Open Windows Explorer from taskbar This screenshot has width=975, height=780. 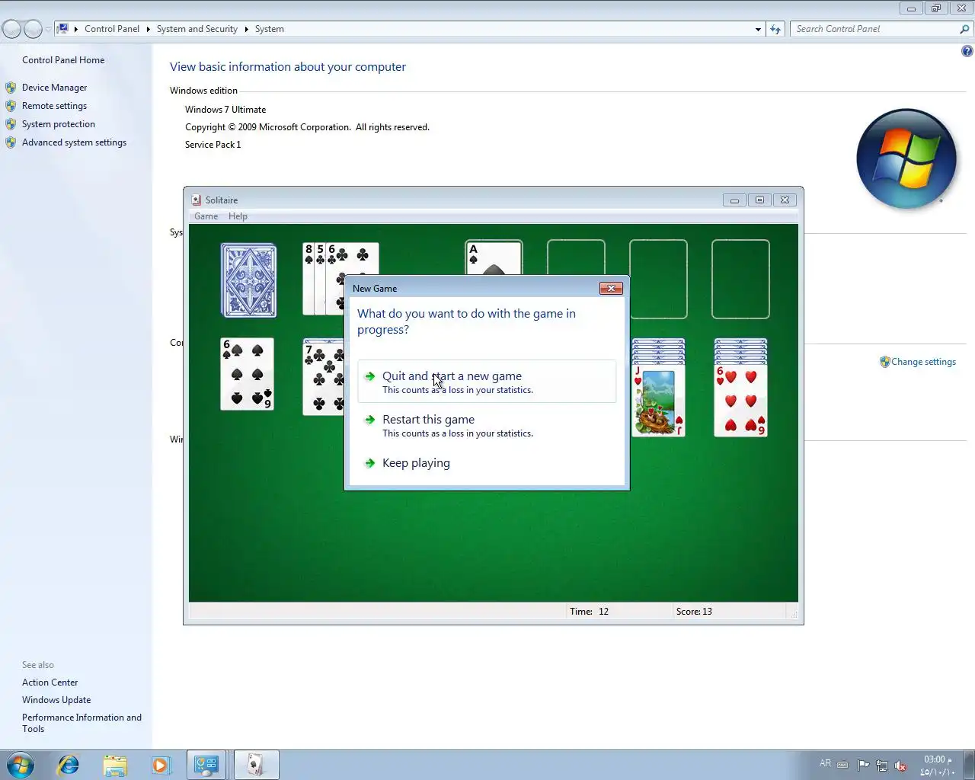115,765
